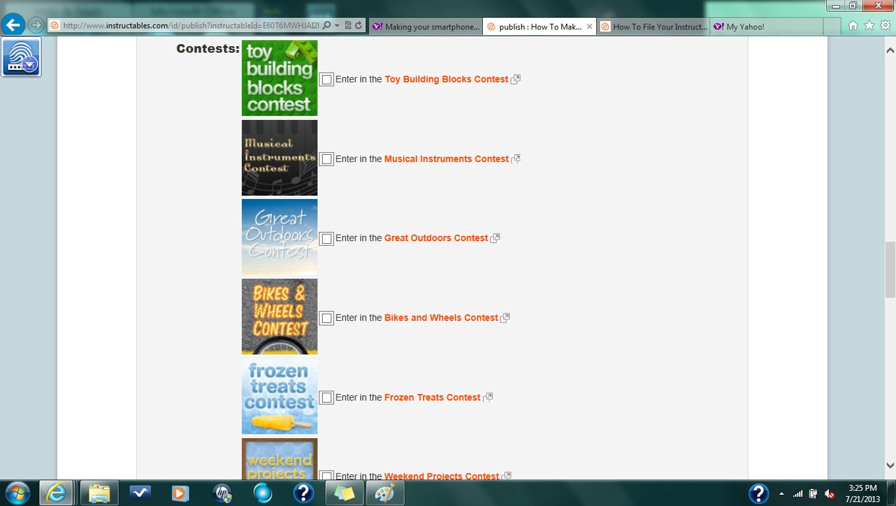The height and width of the screenshot is (506, 896).
Task: Click the vertical scrollbar thumb
Action: pyautogui.click(x=890, y=269)
